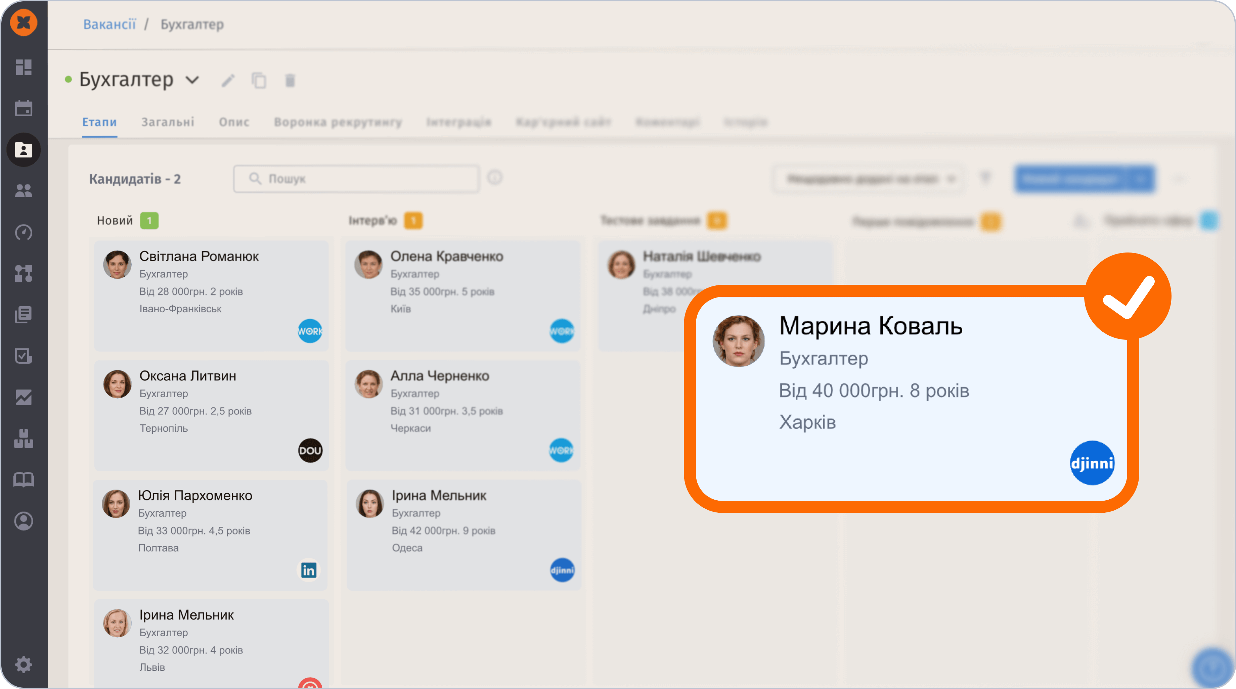
Task: Click the knowledge base book icon
Action: [x=24, y=479]
